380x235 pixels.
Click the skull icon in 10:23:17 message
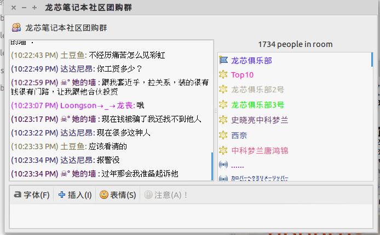64,119
